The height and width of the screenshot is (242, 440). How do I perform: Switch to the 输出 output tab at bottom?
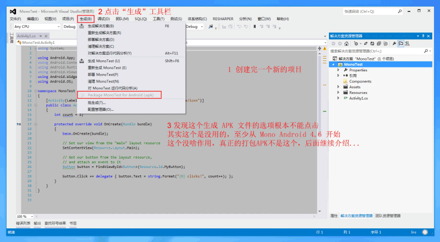(37, 223)
